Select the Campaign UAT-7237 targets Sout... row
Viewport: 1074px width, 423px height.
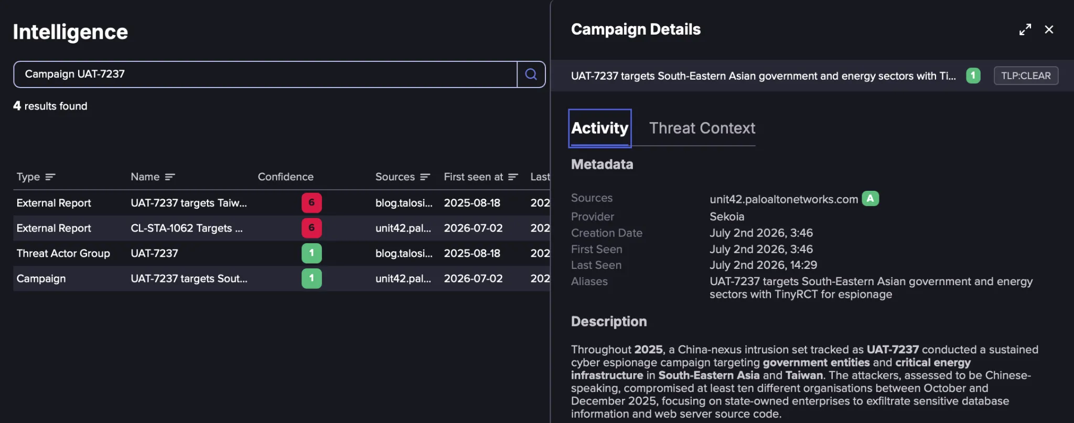[x=282, y=278]
